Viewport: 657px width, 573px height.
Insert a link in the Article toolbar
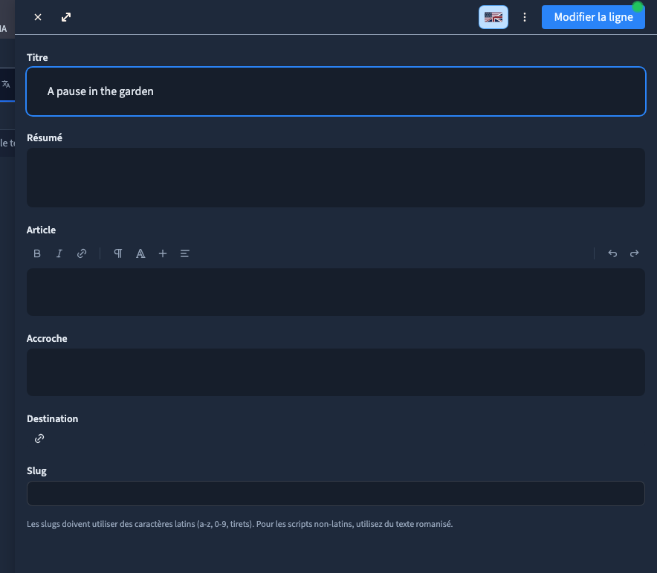(82, 253)
